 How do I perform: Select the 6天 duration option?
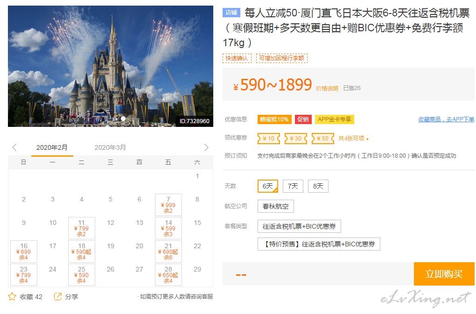click(x=268, y=186)
